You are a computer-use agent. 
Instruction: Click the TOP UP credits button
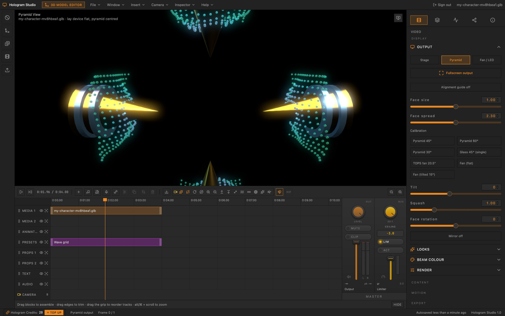click(x=54, y=313)
